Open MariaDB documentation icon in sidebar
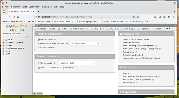 click(18, 30)
